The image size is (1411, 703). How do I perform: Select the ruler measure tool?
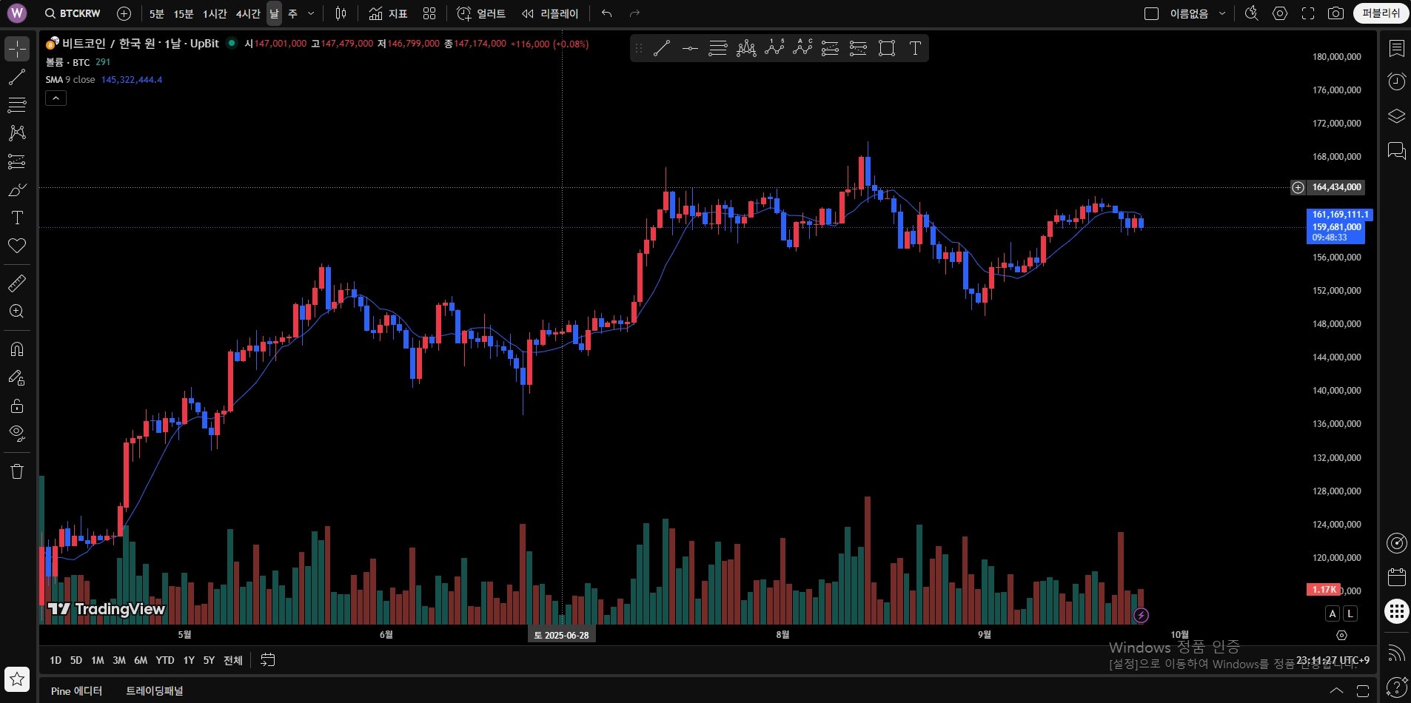tap(17, 283)
